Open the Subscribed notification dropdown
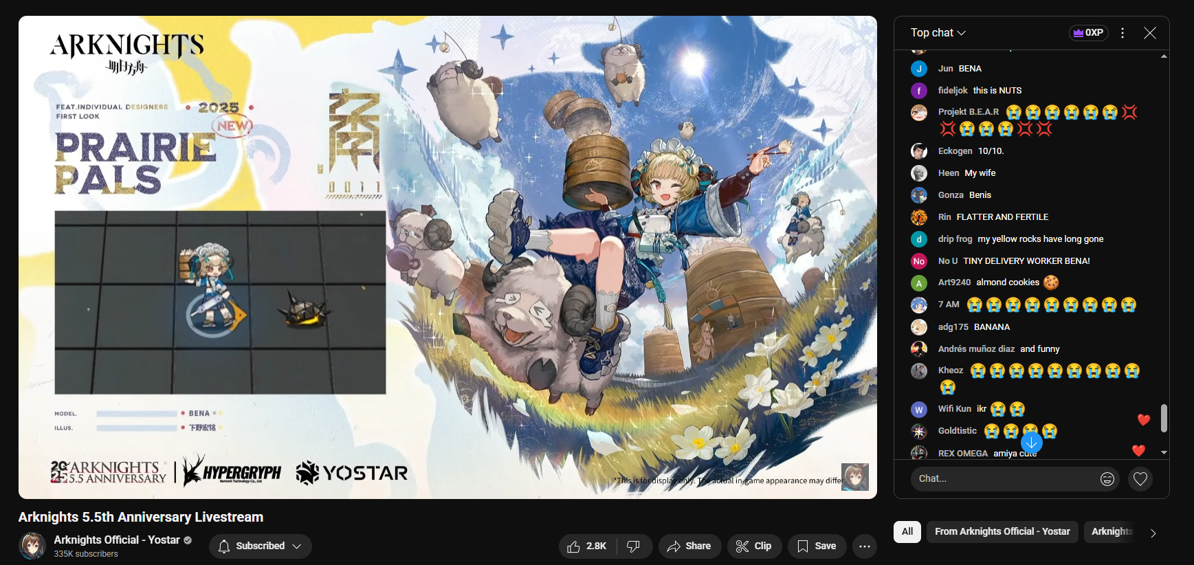Image resolution: width=1194 pixels, height=565 pixels. [261, 546]
